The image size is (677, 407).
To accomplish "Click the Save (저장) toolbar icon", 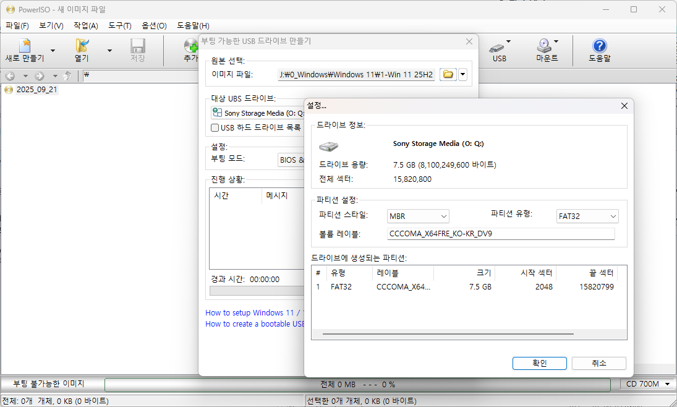I will coord(138,50).
